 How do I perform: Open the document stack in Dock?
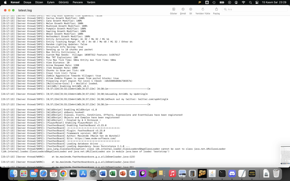click(266, 174)
